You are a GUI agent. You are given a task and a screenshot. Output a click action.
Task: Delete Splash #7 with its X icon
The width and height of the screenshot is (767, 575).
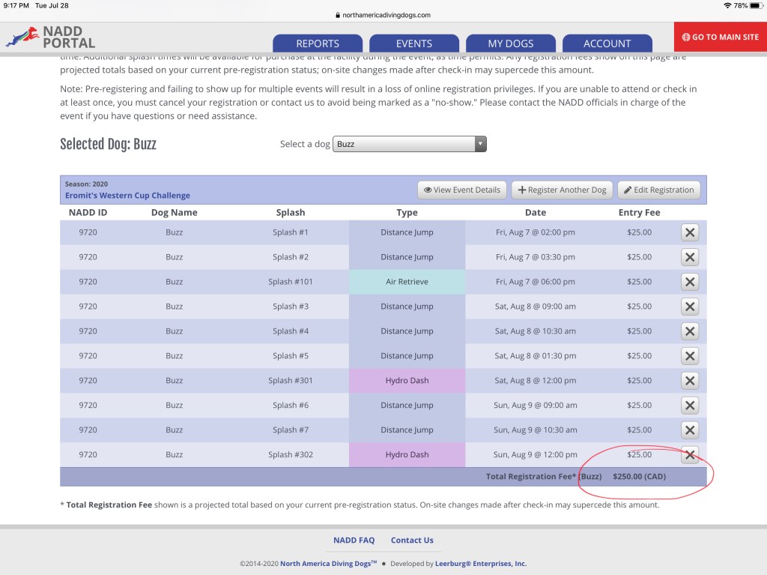point(690,430)
